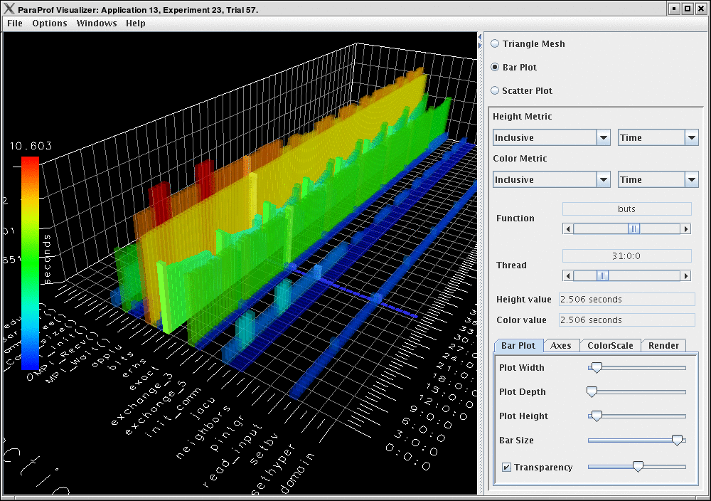The height and width of the screenshot is (501, 711).
Task: Open the Help menu
Action: click(136, 23)
